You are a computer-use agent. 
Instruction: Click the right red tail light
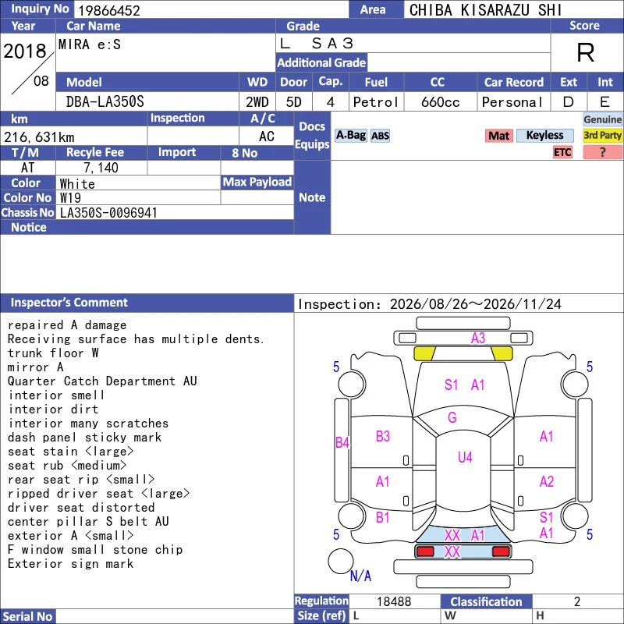(x=501, y=551)
